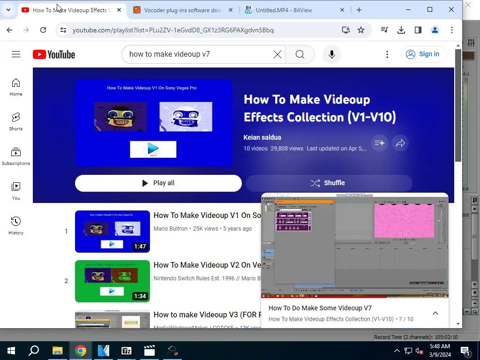Image resolution: width=480 pixels, height=360 pixels.
Task: Open Chrome profile icon
Action: (435, 30)
